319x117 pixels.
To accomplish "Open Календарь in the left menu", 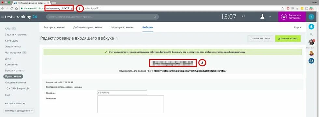I will tap(12, 41).
